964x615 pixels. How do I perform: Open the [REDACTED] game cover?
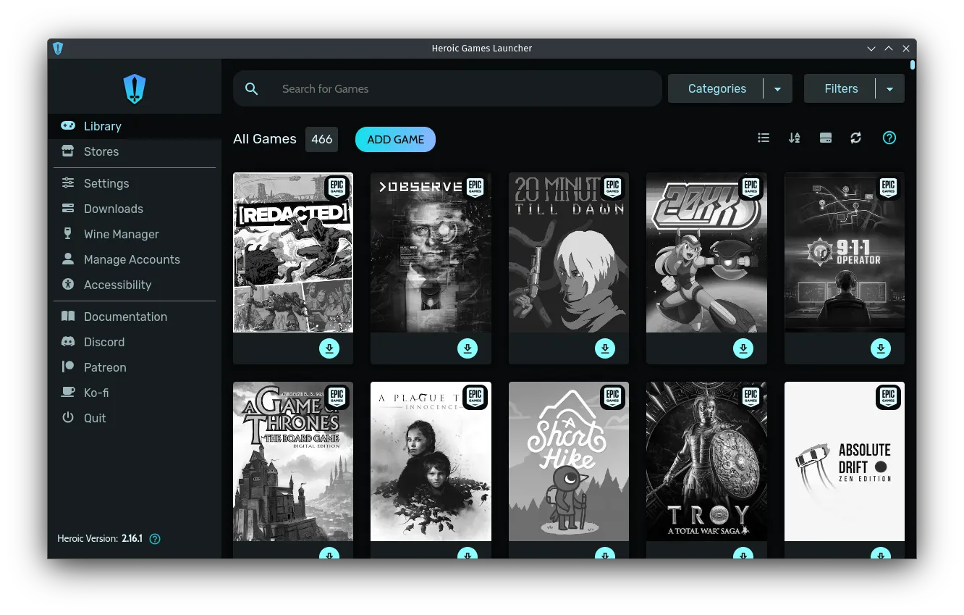point(293,252)
